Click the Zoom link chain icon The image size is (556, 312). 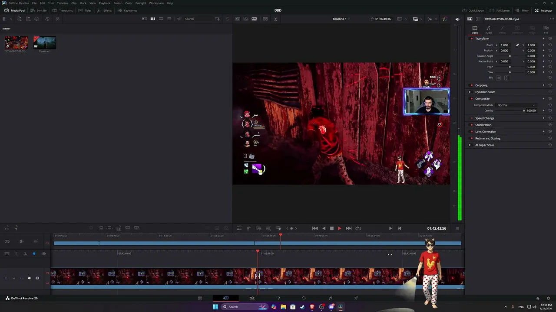(517, 45)
